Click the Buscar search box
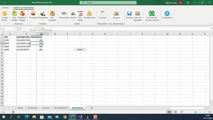Screen dimensions: 213x120 tap(108, 3)
